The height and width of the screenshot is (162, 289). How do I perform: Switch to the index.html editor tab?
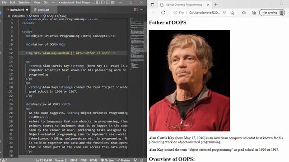[17, 9]
